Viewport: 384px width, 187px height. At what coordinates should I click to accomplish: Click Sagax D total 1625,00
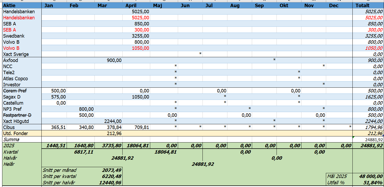click(x=374, y=97)
